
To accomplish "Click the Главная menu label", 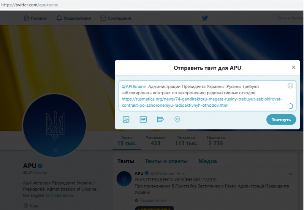I will pyautogui.click(x=39, y=18).
